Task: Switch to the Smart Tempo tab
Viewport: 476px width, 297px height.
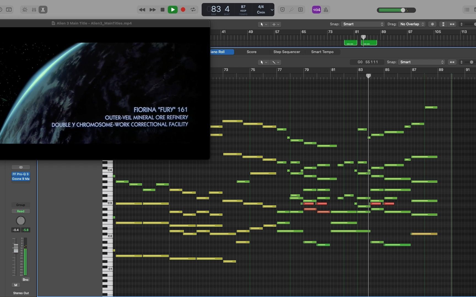Action: 322,52
